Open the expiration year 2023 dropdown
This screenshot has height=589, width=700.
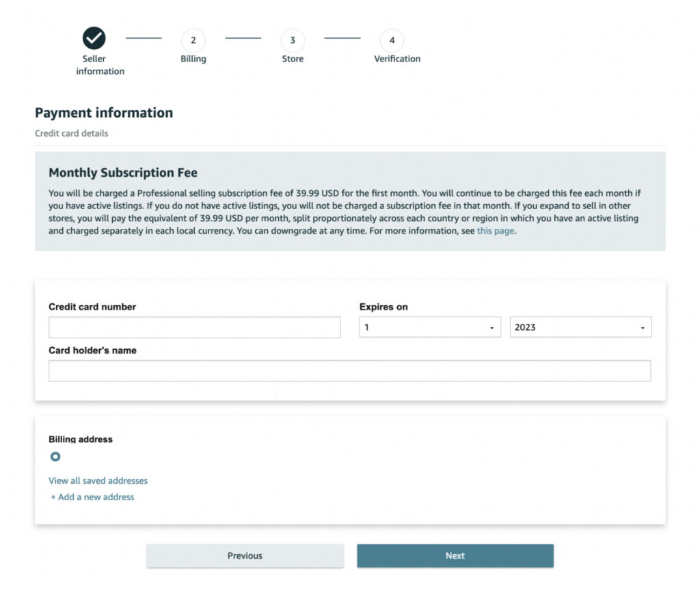point(580,327)
